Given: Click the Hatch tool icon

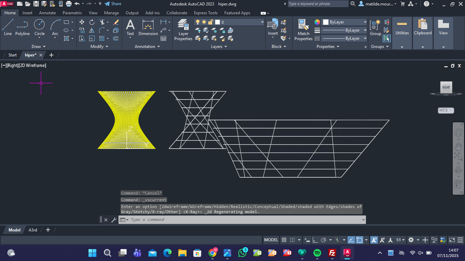Looking at the screenshot, I should [x=66, y=38].
